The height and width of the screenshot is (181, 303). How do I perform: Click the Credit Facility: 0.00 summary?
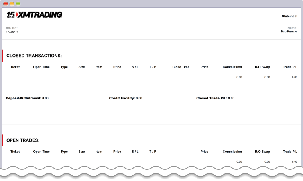coord(125,98)
